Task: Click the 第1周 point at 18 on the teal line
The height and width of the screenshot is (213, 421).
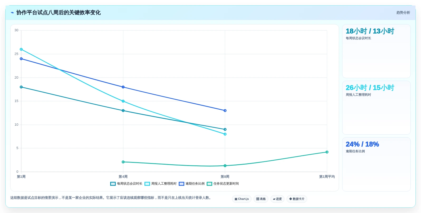Action: 21,87
